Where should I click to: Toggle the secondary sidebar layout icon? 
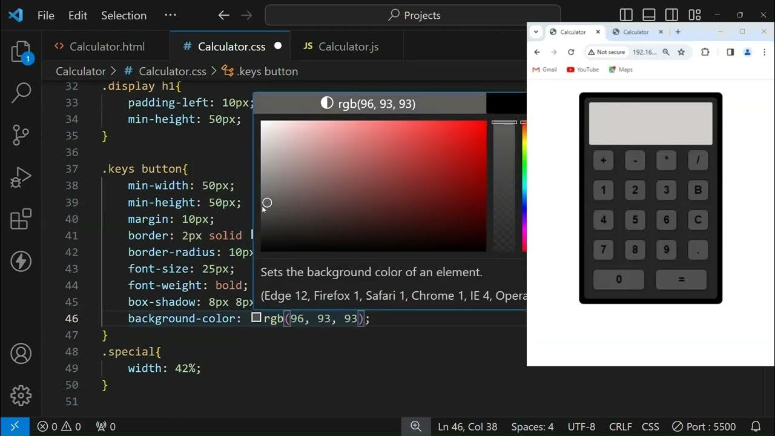pyautogui.click(x=671, y=15)
